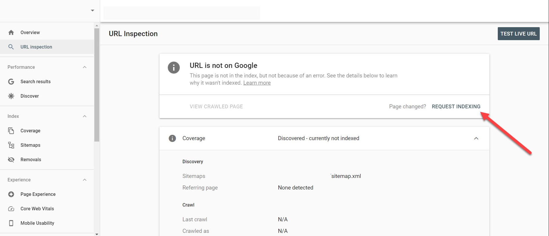This screenshot has width=549, height=236.
Task: Click the Page Experience arrow icon
Action: pos(11,194)
